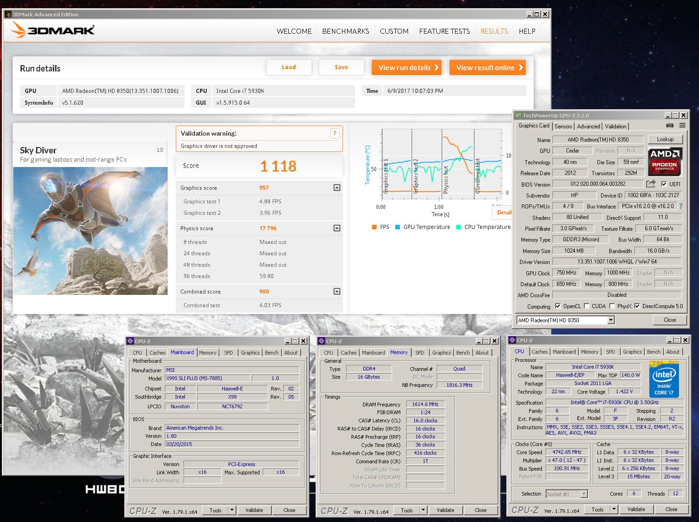Click the AMD Radeon Graphics logo

coord(664,162)
